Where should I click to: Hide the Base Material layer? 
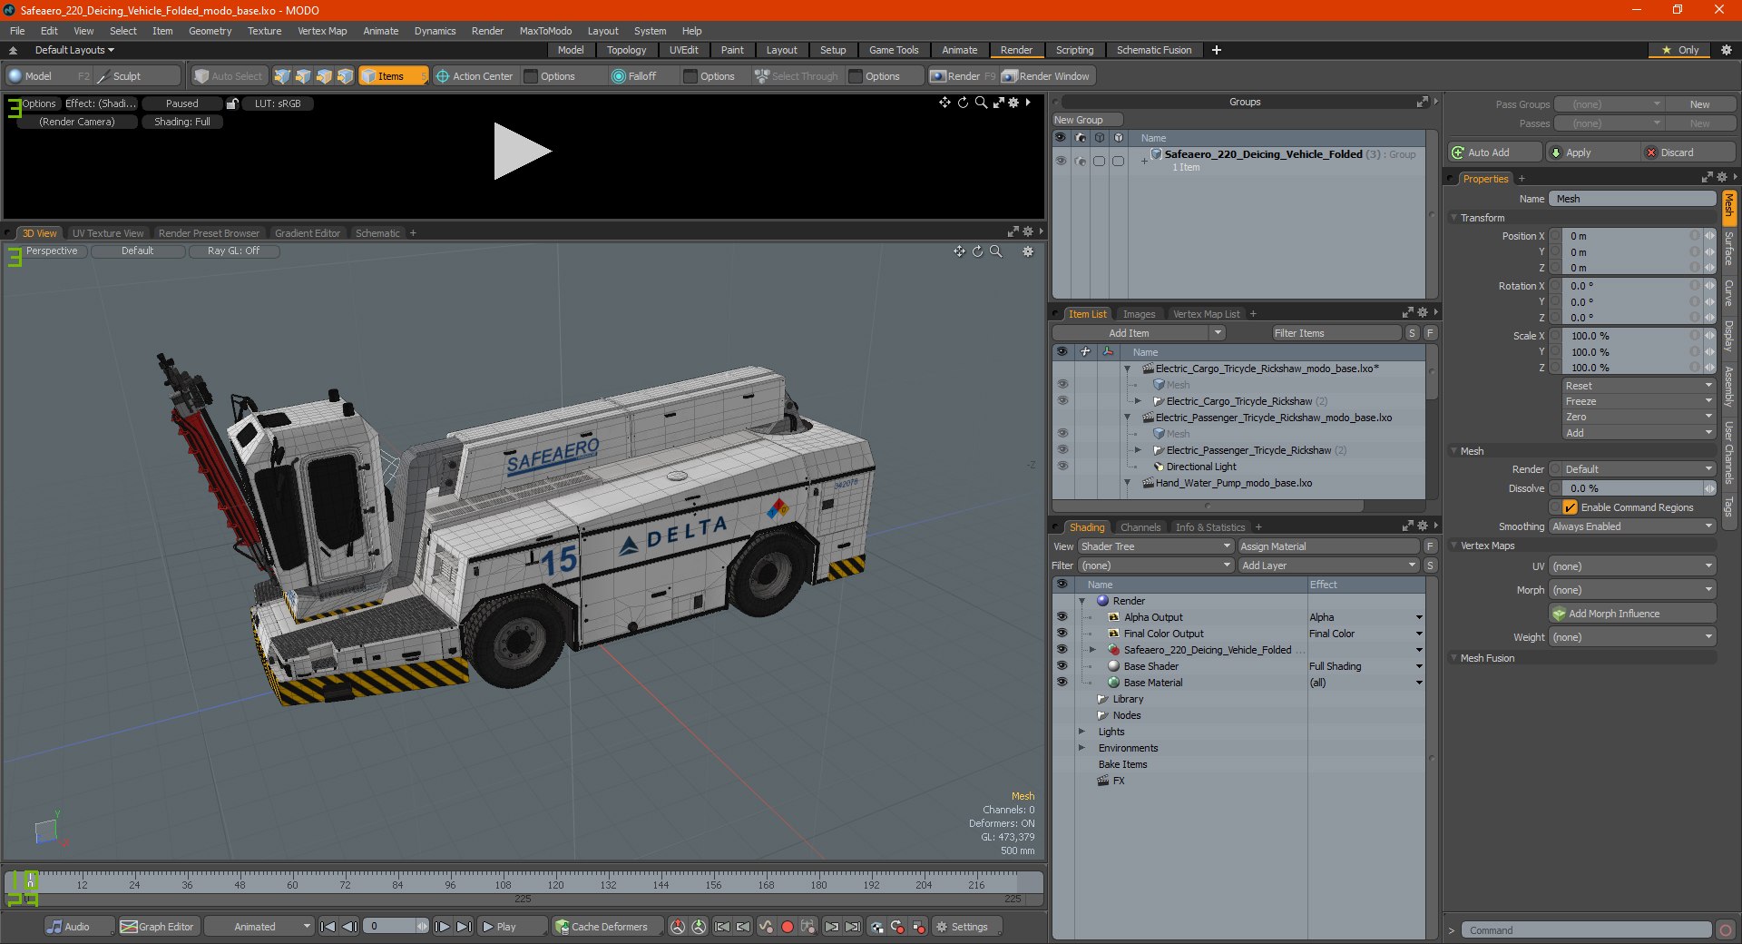point(1062,683)
